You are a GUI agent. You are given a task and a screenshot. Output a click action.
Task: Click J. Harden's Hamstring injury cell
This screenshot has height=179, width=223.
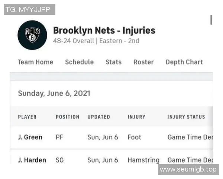pos(143,160)
